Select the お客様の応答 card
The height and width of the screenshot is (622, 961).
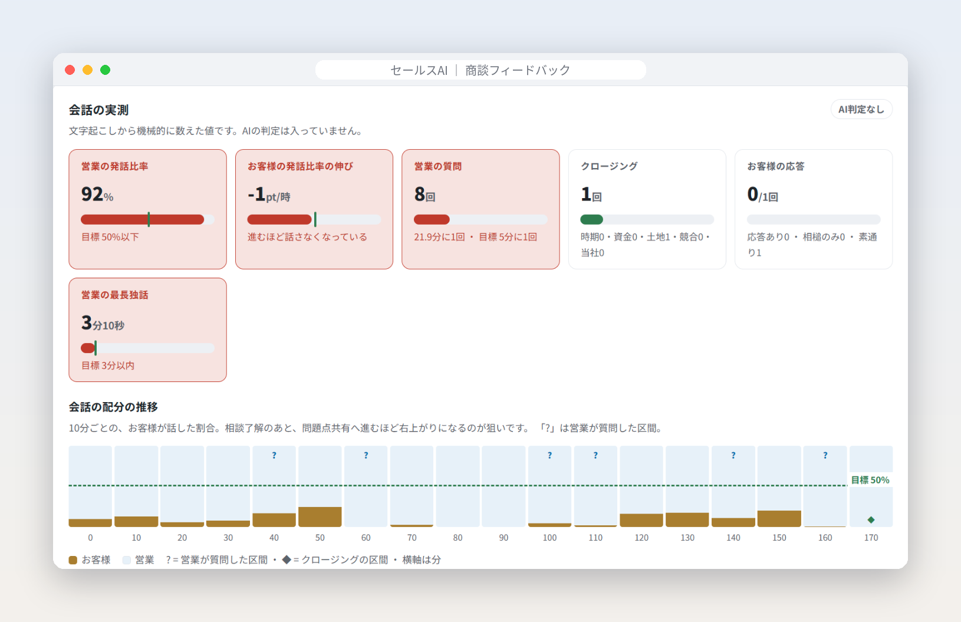coord(814,209)
